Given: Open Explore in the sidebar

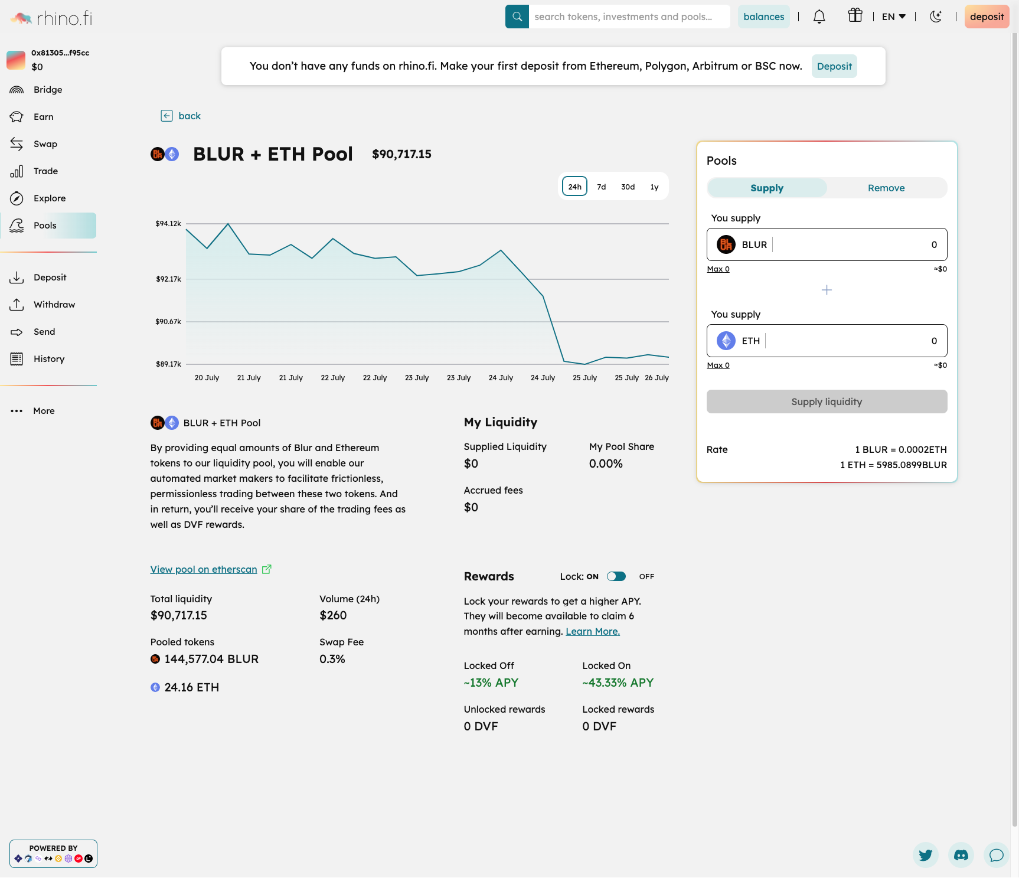Looking at the screenshot, I should pyautogui.click(x=48, y=198).
